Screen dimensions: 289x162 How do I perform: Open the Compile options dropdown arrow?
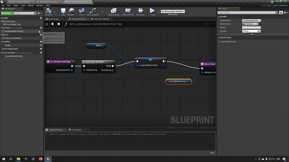[55, 12]
